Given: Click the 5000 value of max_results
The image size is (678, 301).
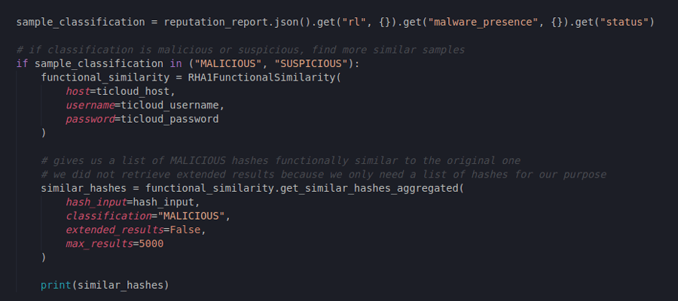Looking at the screenshot, I should 148,244.
